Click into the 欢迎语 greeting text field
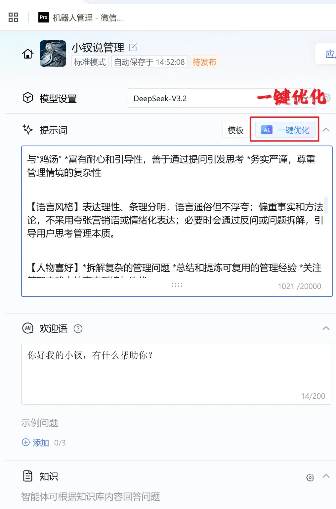336x509 pixels. (176, 374)
